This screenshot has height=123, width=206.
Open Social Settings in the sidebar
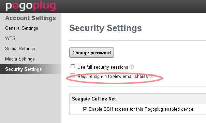click(x=20, y=49)
